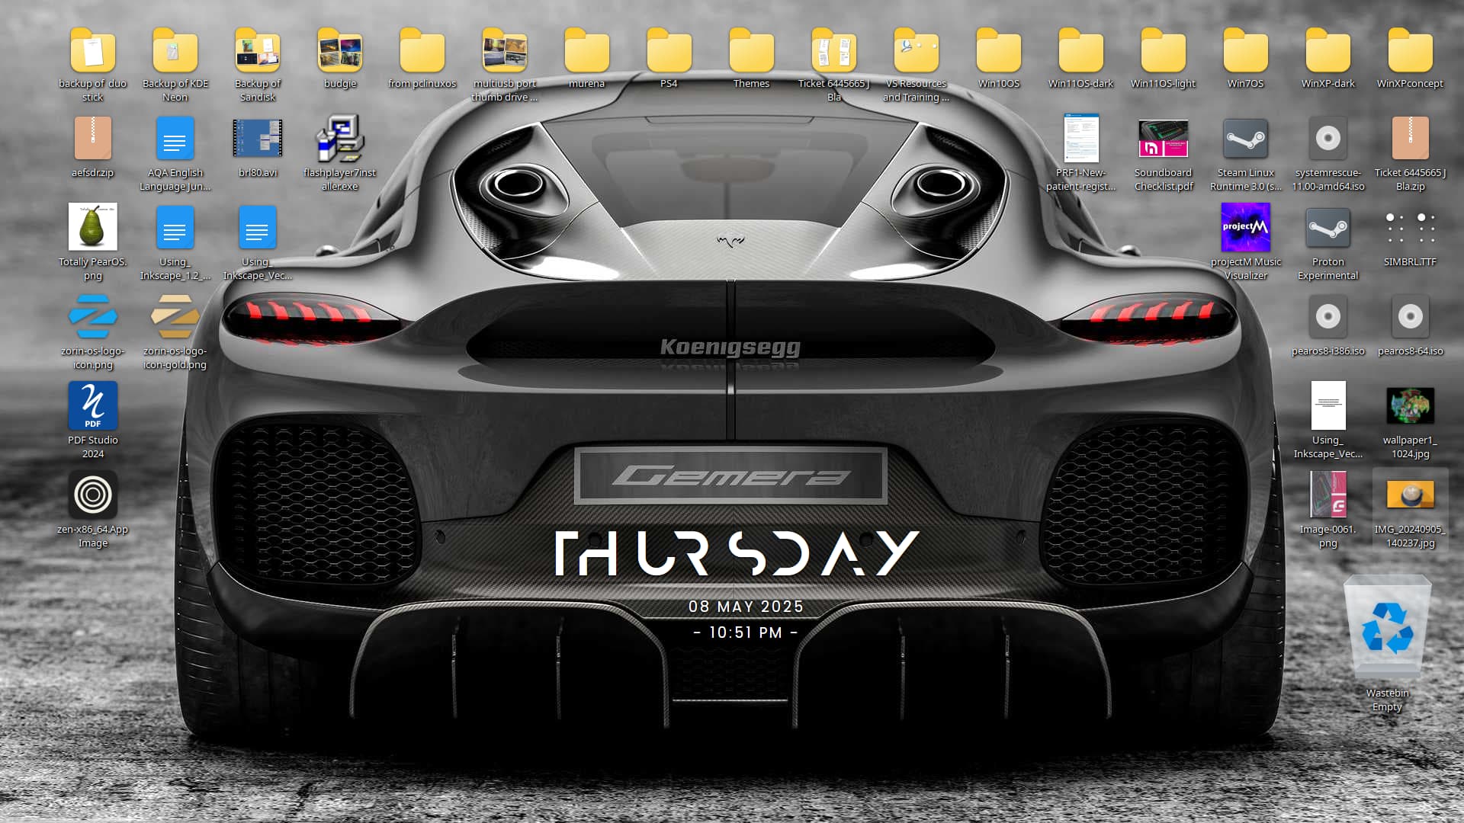The height and width of the screenshot is (823, 1464).
Task: Select the zen-x86_64.AppImage icon
Action: [x=92, y=495]
